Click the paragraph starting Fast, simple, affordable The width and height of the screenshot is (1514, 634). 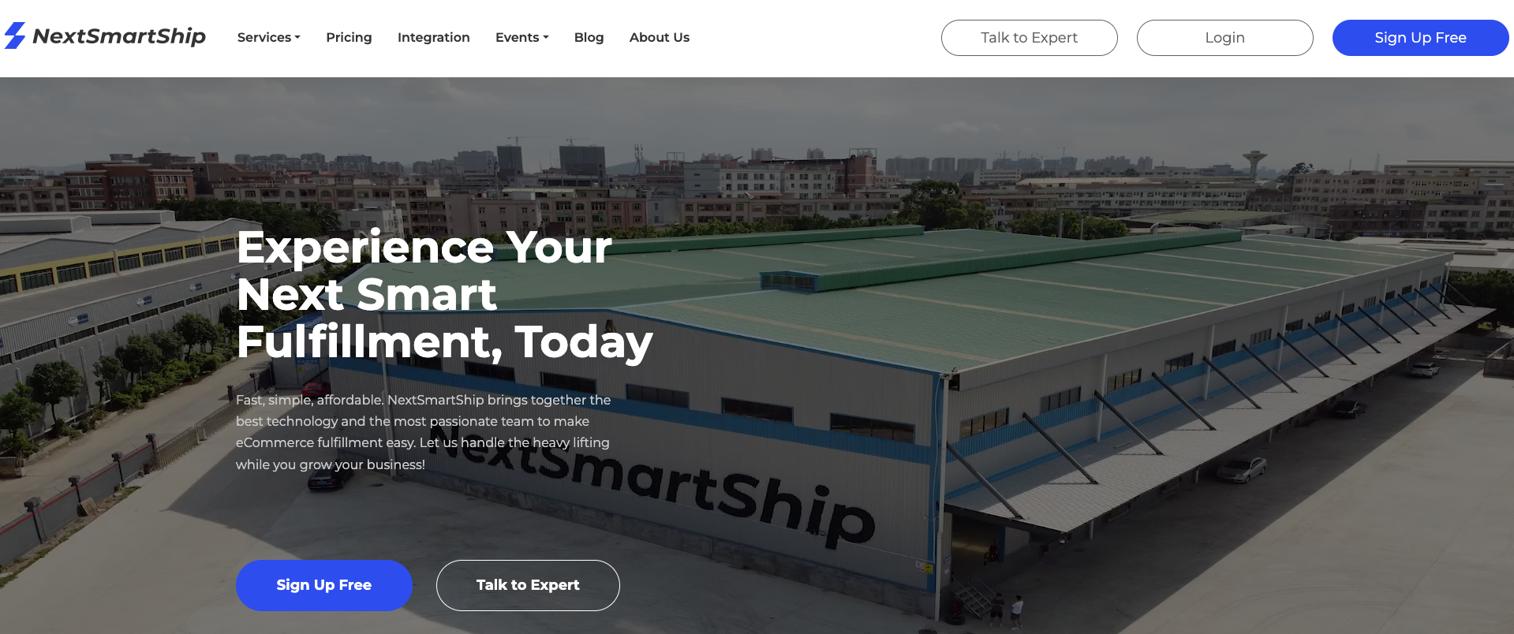(x=424, y=432)
